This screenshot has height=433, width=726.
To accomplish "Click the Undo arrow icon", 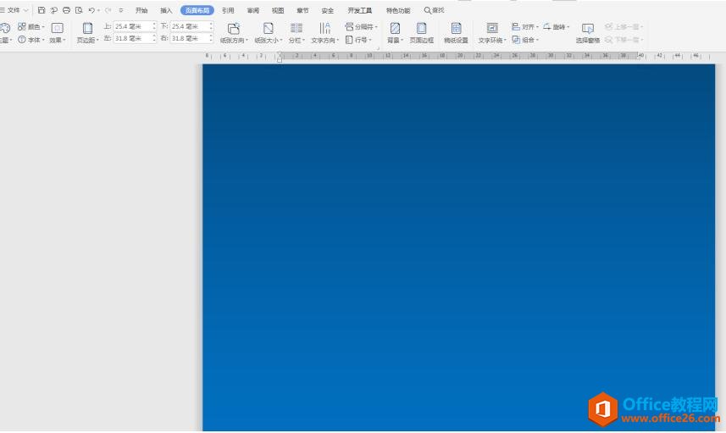I will 91,10.
